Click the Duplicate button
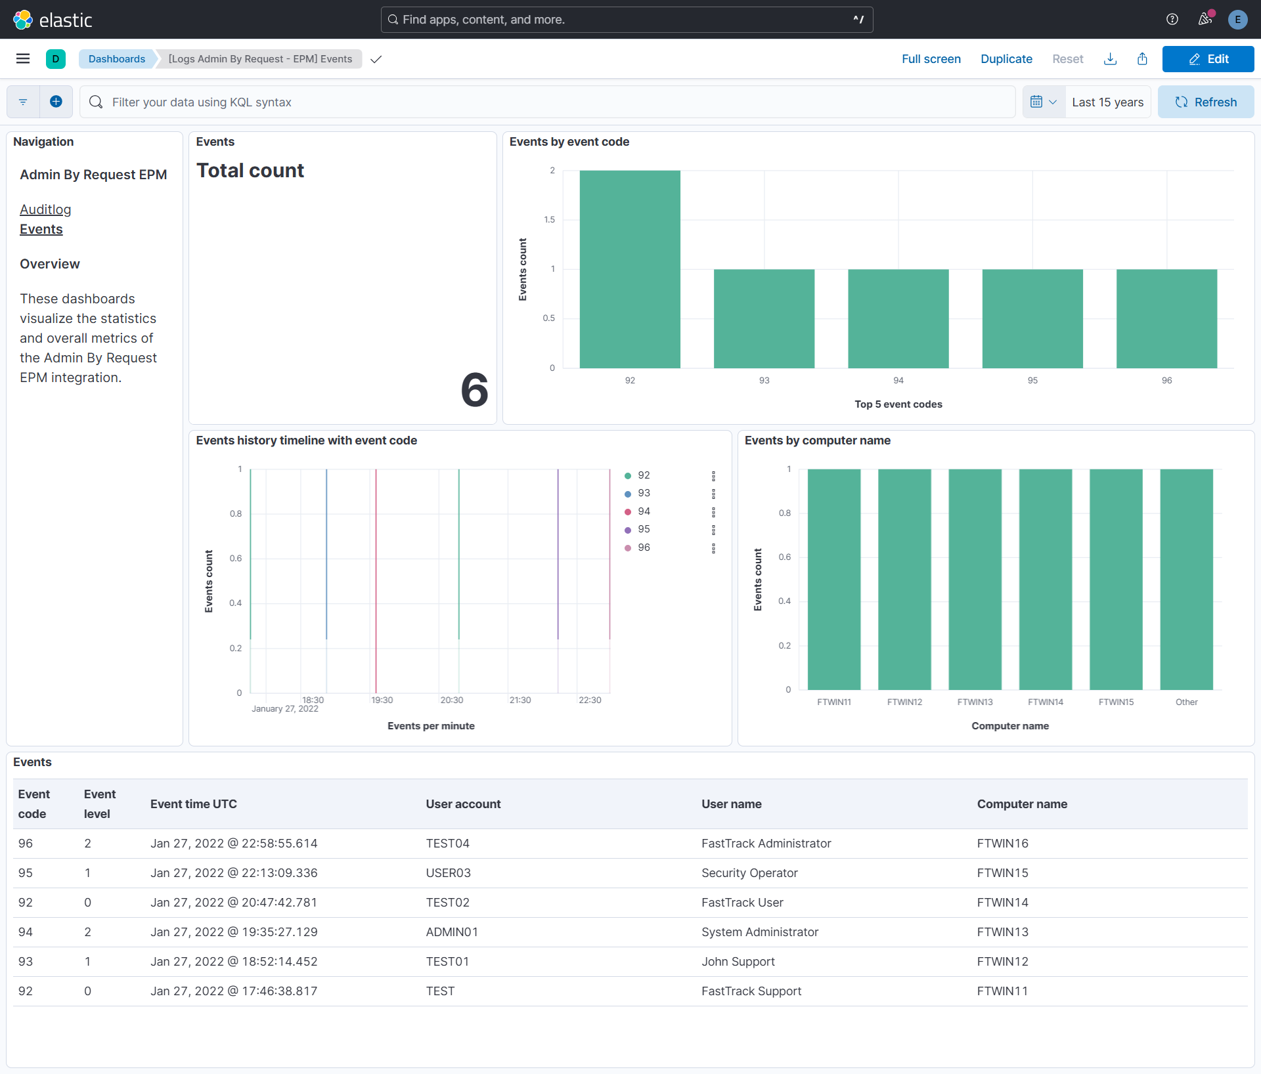This screenshot has height=1074, width=1261. (x=1006, y=59)
